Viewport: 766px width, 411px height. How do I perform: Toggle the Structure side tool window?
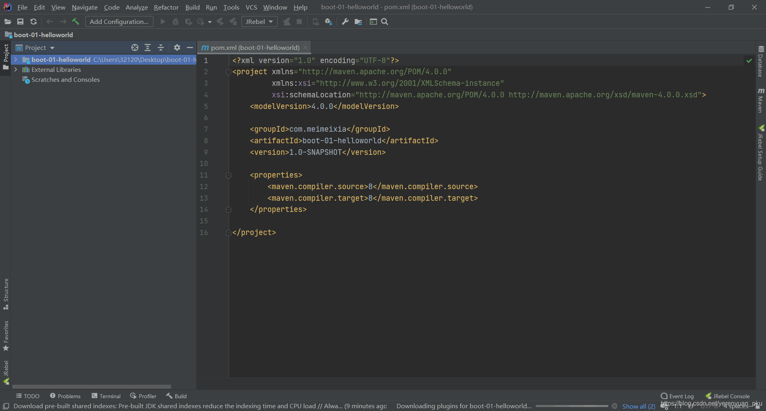pos(6,294)
